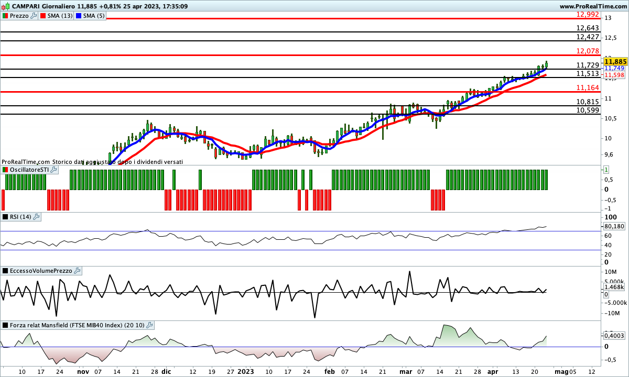Click the red SMA value label 11,598
The image size is (629, 377).
[614, 75]
